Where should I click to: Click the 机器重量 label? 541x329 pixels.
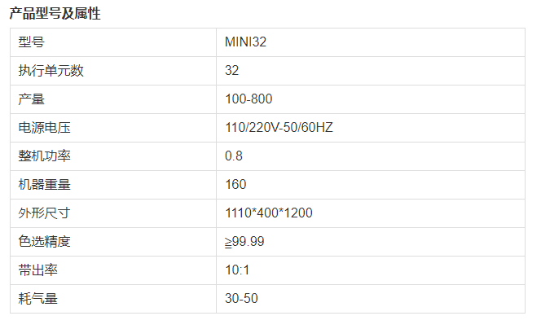(44, 185)
